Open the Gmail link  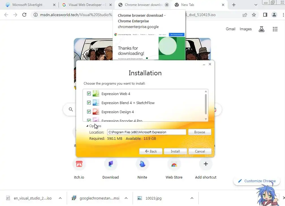tap(230, 29)
